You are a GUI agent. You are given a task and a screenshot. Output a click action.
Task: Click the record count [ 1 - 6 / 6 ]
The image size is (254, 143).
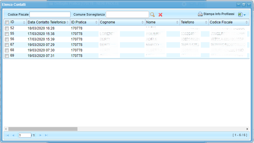(x=240, y=135)
